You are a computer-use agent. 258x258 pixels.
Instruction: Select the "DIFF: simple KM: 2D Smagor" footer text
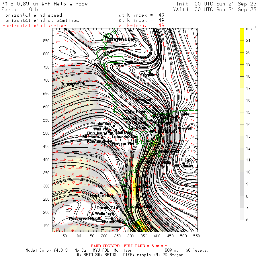point(153,255)
